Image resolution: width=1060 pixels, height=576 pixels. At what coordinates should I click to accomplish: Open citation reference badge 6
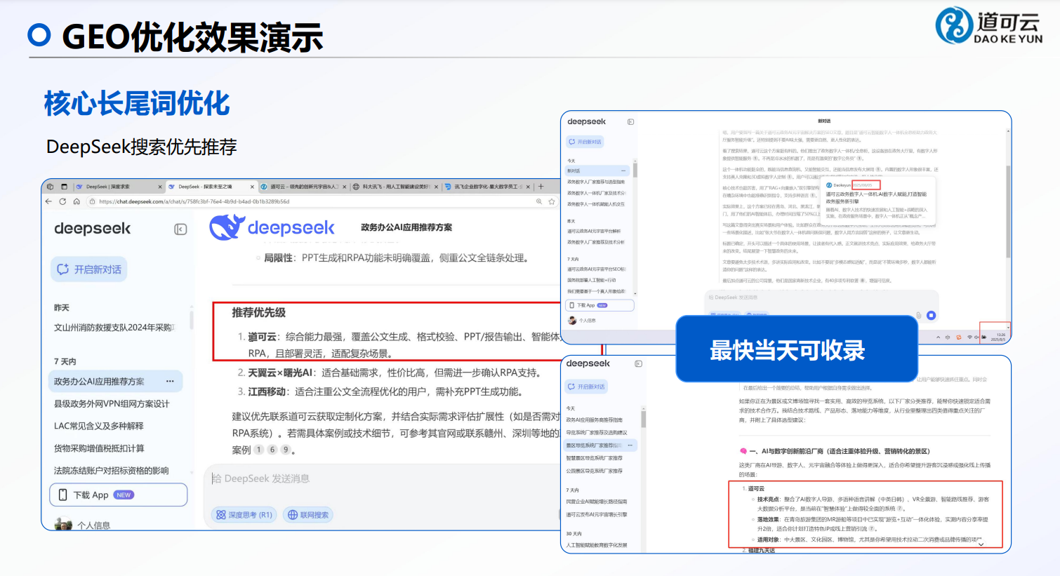point(272,450)
